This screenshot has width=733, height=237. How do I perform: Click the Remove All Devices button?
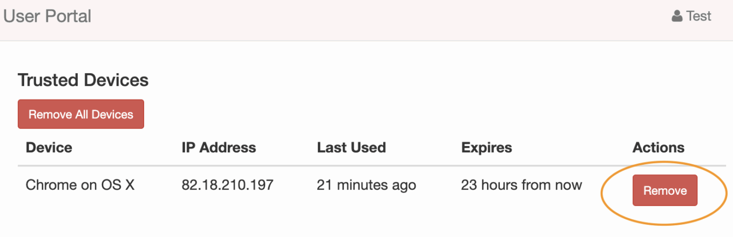click(x=81, y=114)
